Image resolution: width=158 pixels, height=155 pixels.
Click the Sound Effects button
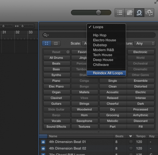coord(57,126)
